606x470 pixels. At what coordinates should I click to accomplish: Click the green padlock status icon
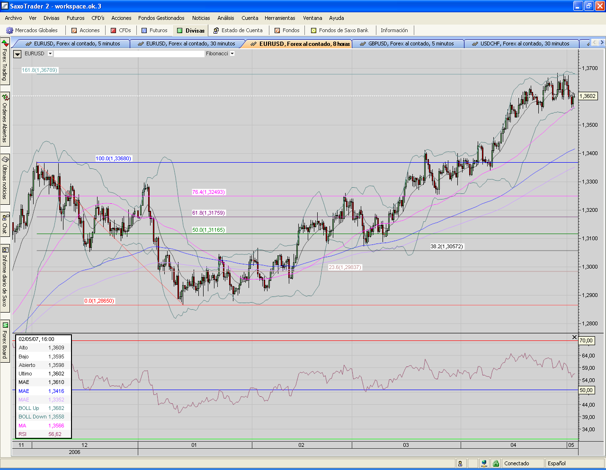(x=495, y=463)
